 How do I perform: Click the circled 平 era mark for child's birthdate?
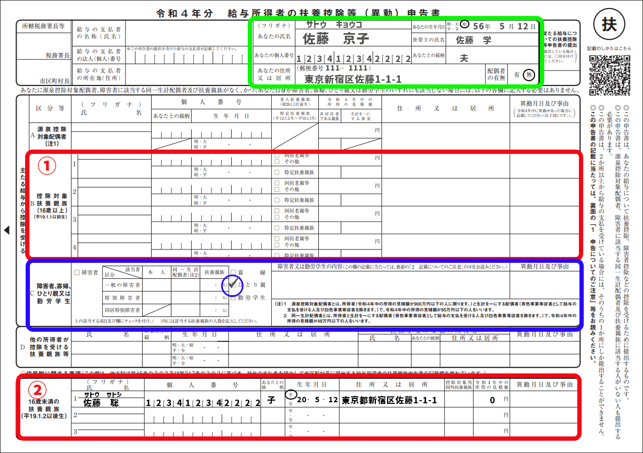pos(290,394)
